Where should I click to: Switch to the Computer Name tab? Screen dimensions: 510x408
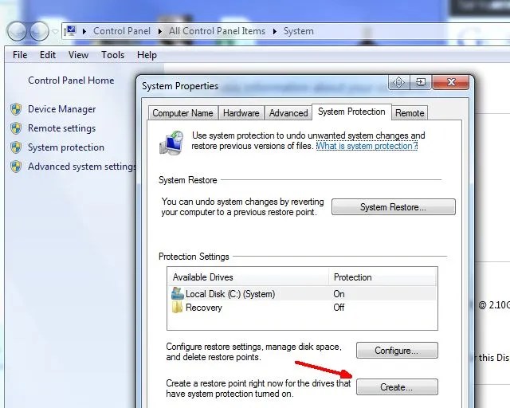(182, 113)
